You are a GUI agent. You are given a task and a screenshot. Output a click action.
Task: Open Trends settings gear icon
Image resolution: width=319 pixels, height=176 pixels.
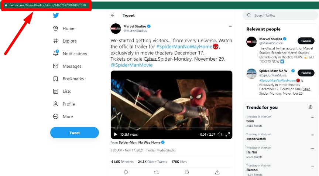[311, 107]
